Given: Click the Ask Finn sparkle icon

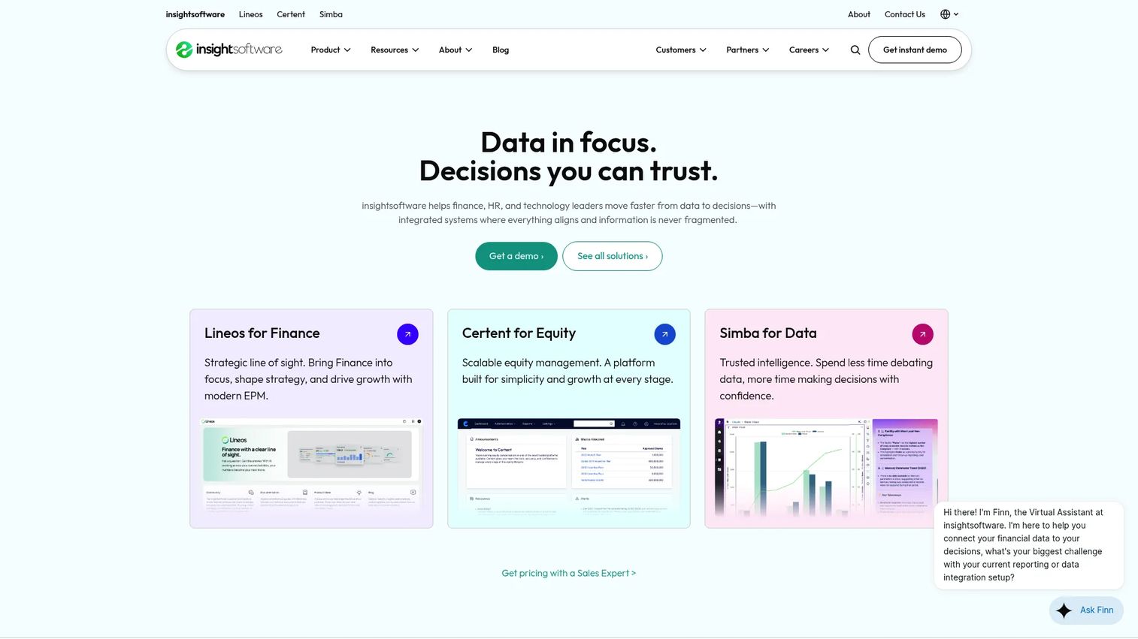Looking at the screenshot, I should [1064, 610].
